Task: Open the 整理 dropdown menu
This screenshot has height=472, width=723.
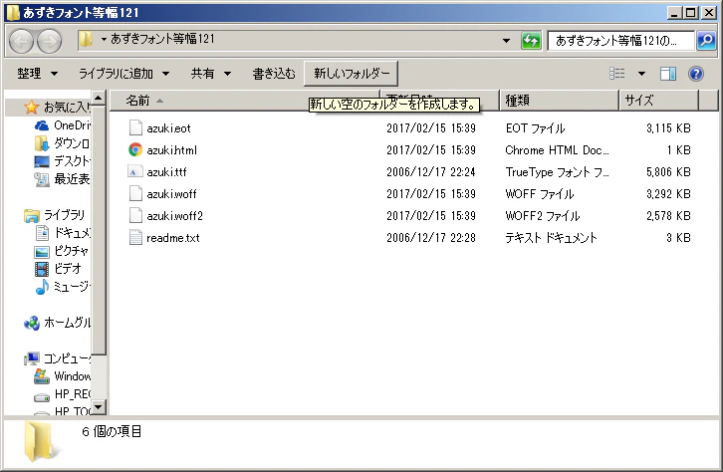Action: pos(38,74)
